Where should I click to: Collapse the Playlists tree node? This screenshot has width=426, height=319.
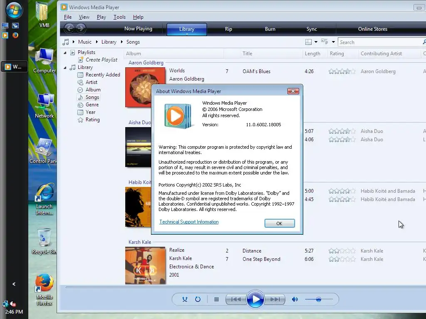click(65, 53)
